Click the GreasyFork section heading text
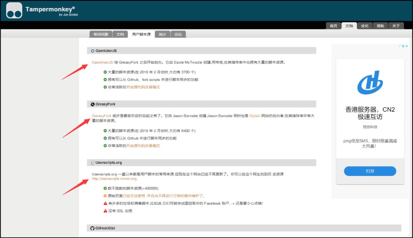The height and width of the screenshot is (238, 413). click(x=106, y=104)
